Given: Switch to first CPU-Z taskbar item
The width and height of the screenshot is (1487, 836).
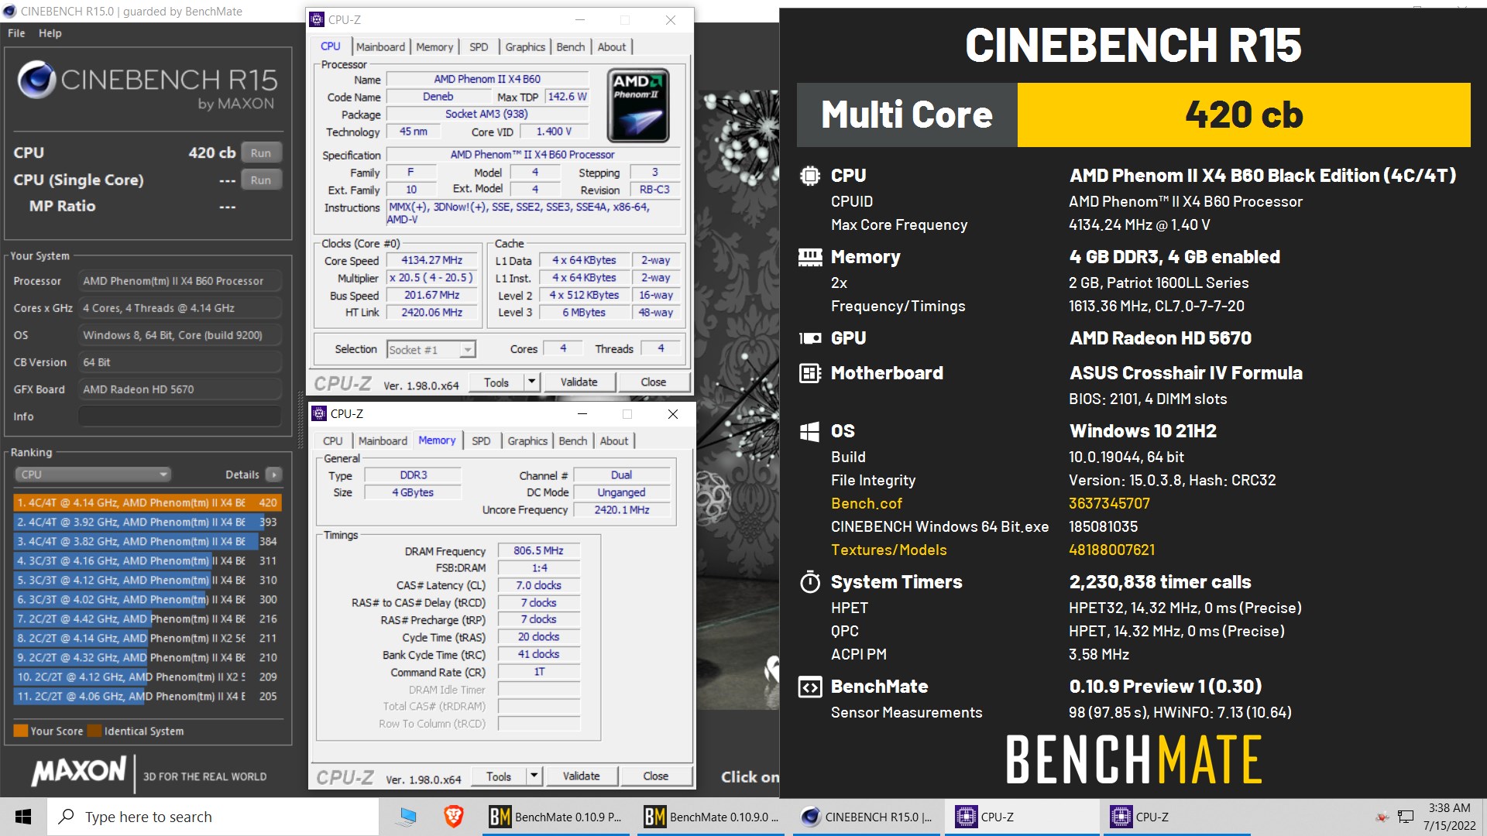Looking at the screenshot, I should [1022, 817].
